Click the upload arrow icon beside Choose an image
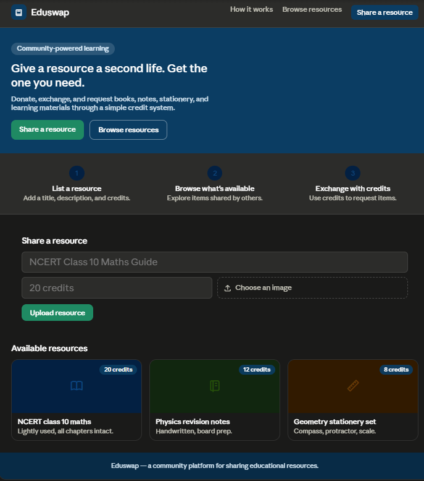 point(228,288)
